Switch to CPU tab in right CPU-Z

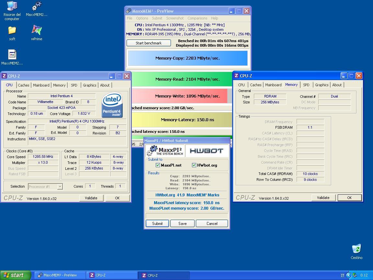pyautogui.click(x=241, y=85)
